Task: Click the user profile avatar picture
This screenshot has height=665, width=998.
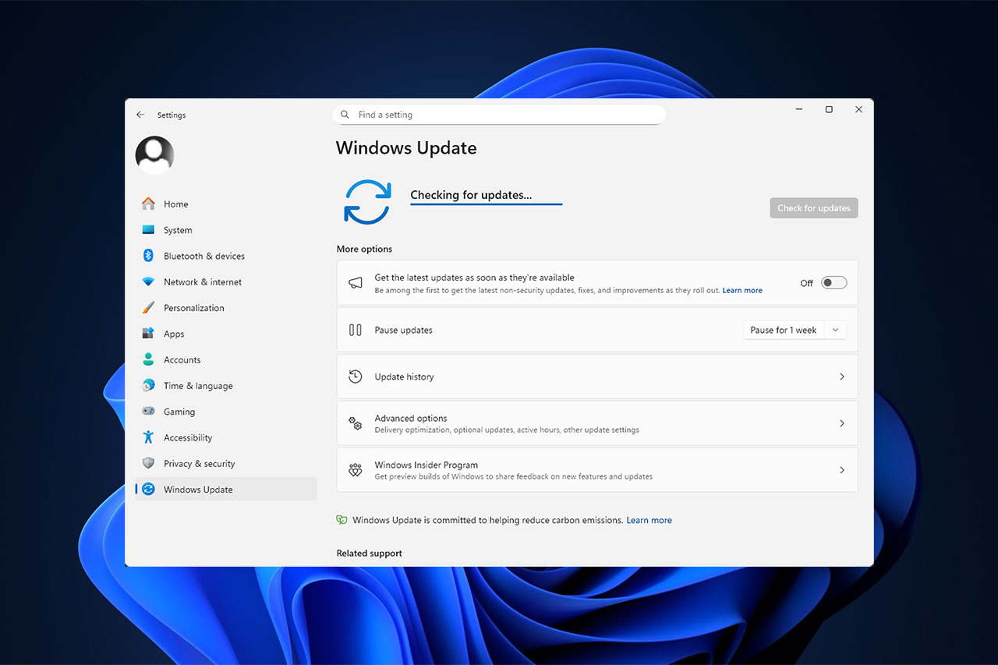Action: coord(154,155)
